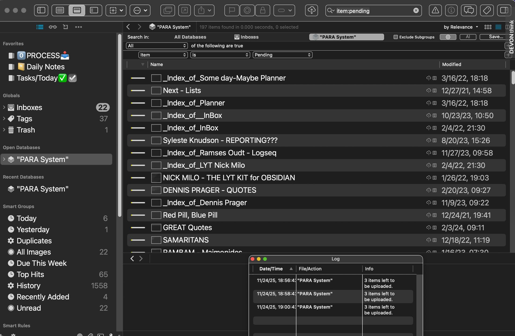Clear the item:pending search field
The height and width of the screenshot is (336, 515).
[x=416, y=10]
